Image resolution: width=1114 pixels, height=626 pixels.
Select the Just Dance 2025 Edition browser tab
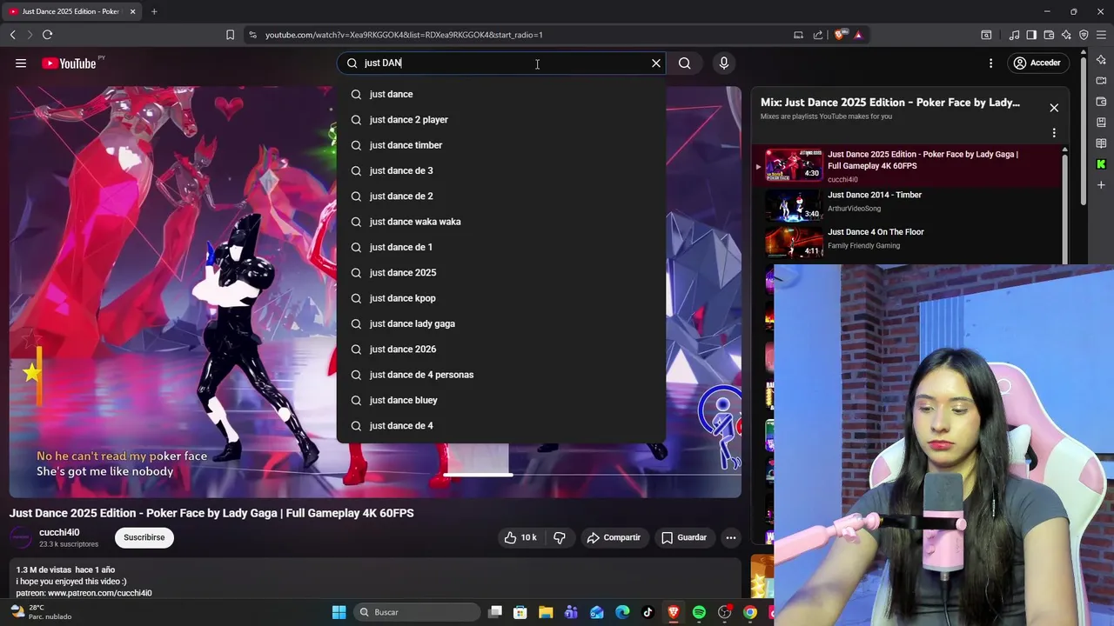coord(70,11)
